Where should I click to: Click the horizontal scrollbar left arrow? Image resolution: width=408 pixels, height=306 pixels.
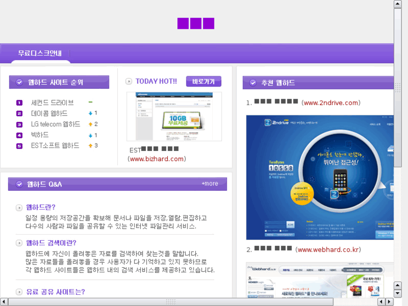click(x=4, y=302)
